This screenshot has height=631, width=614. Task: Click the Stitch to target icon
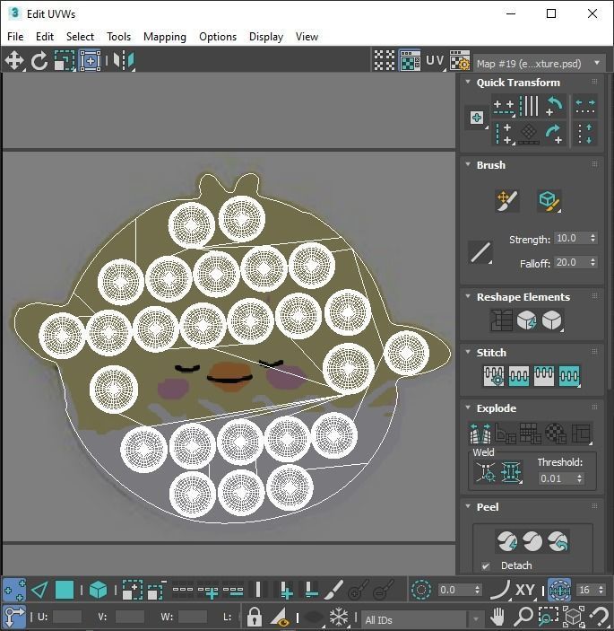click(494, 376)
